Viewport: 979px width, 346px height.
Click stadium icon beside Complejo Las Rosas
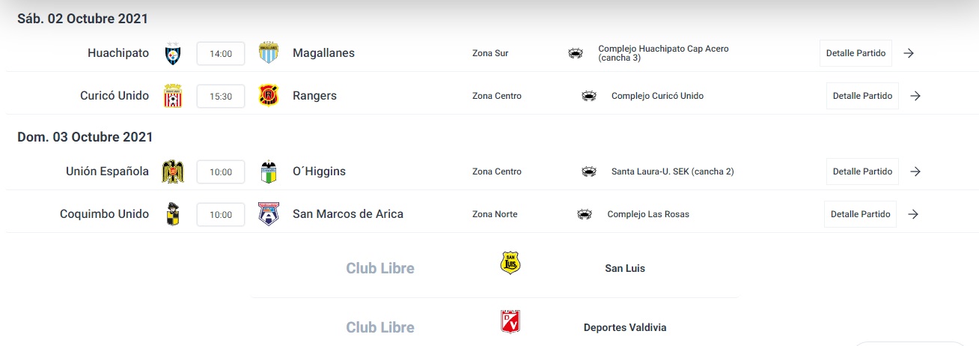[585, 214]
